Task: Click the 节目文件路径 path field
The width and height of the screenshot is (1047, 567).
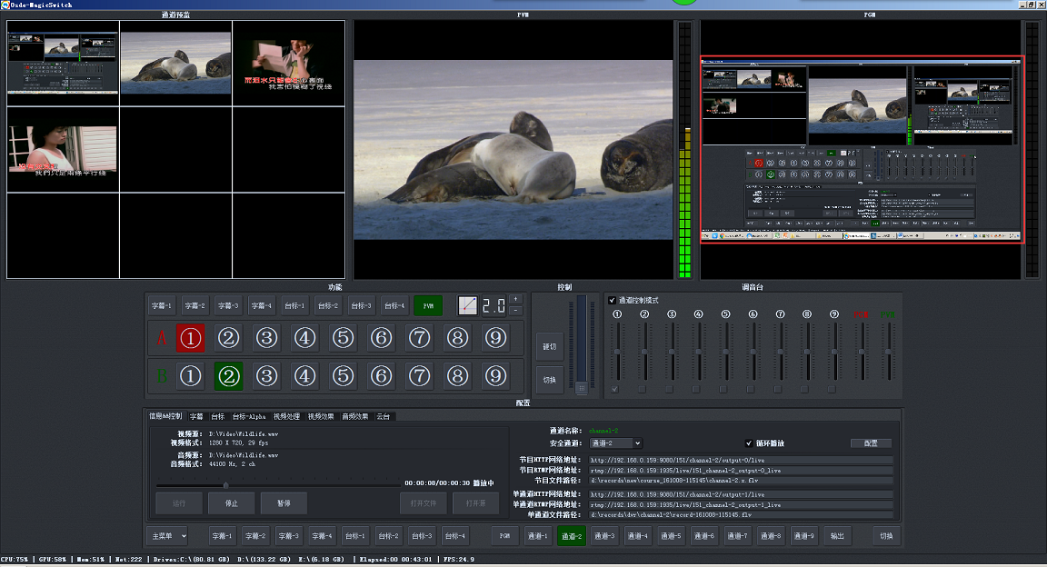Action: [741, 480]
